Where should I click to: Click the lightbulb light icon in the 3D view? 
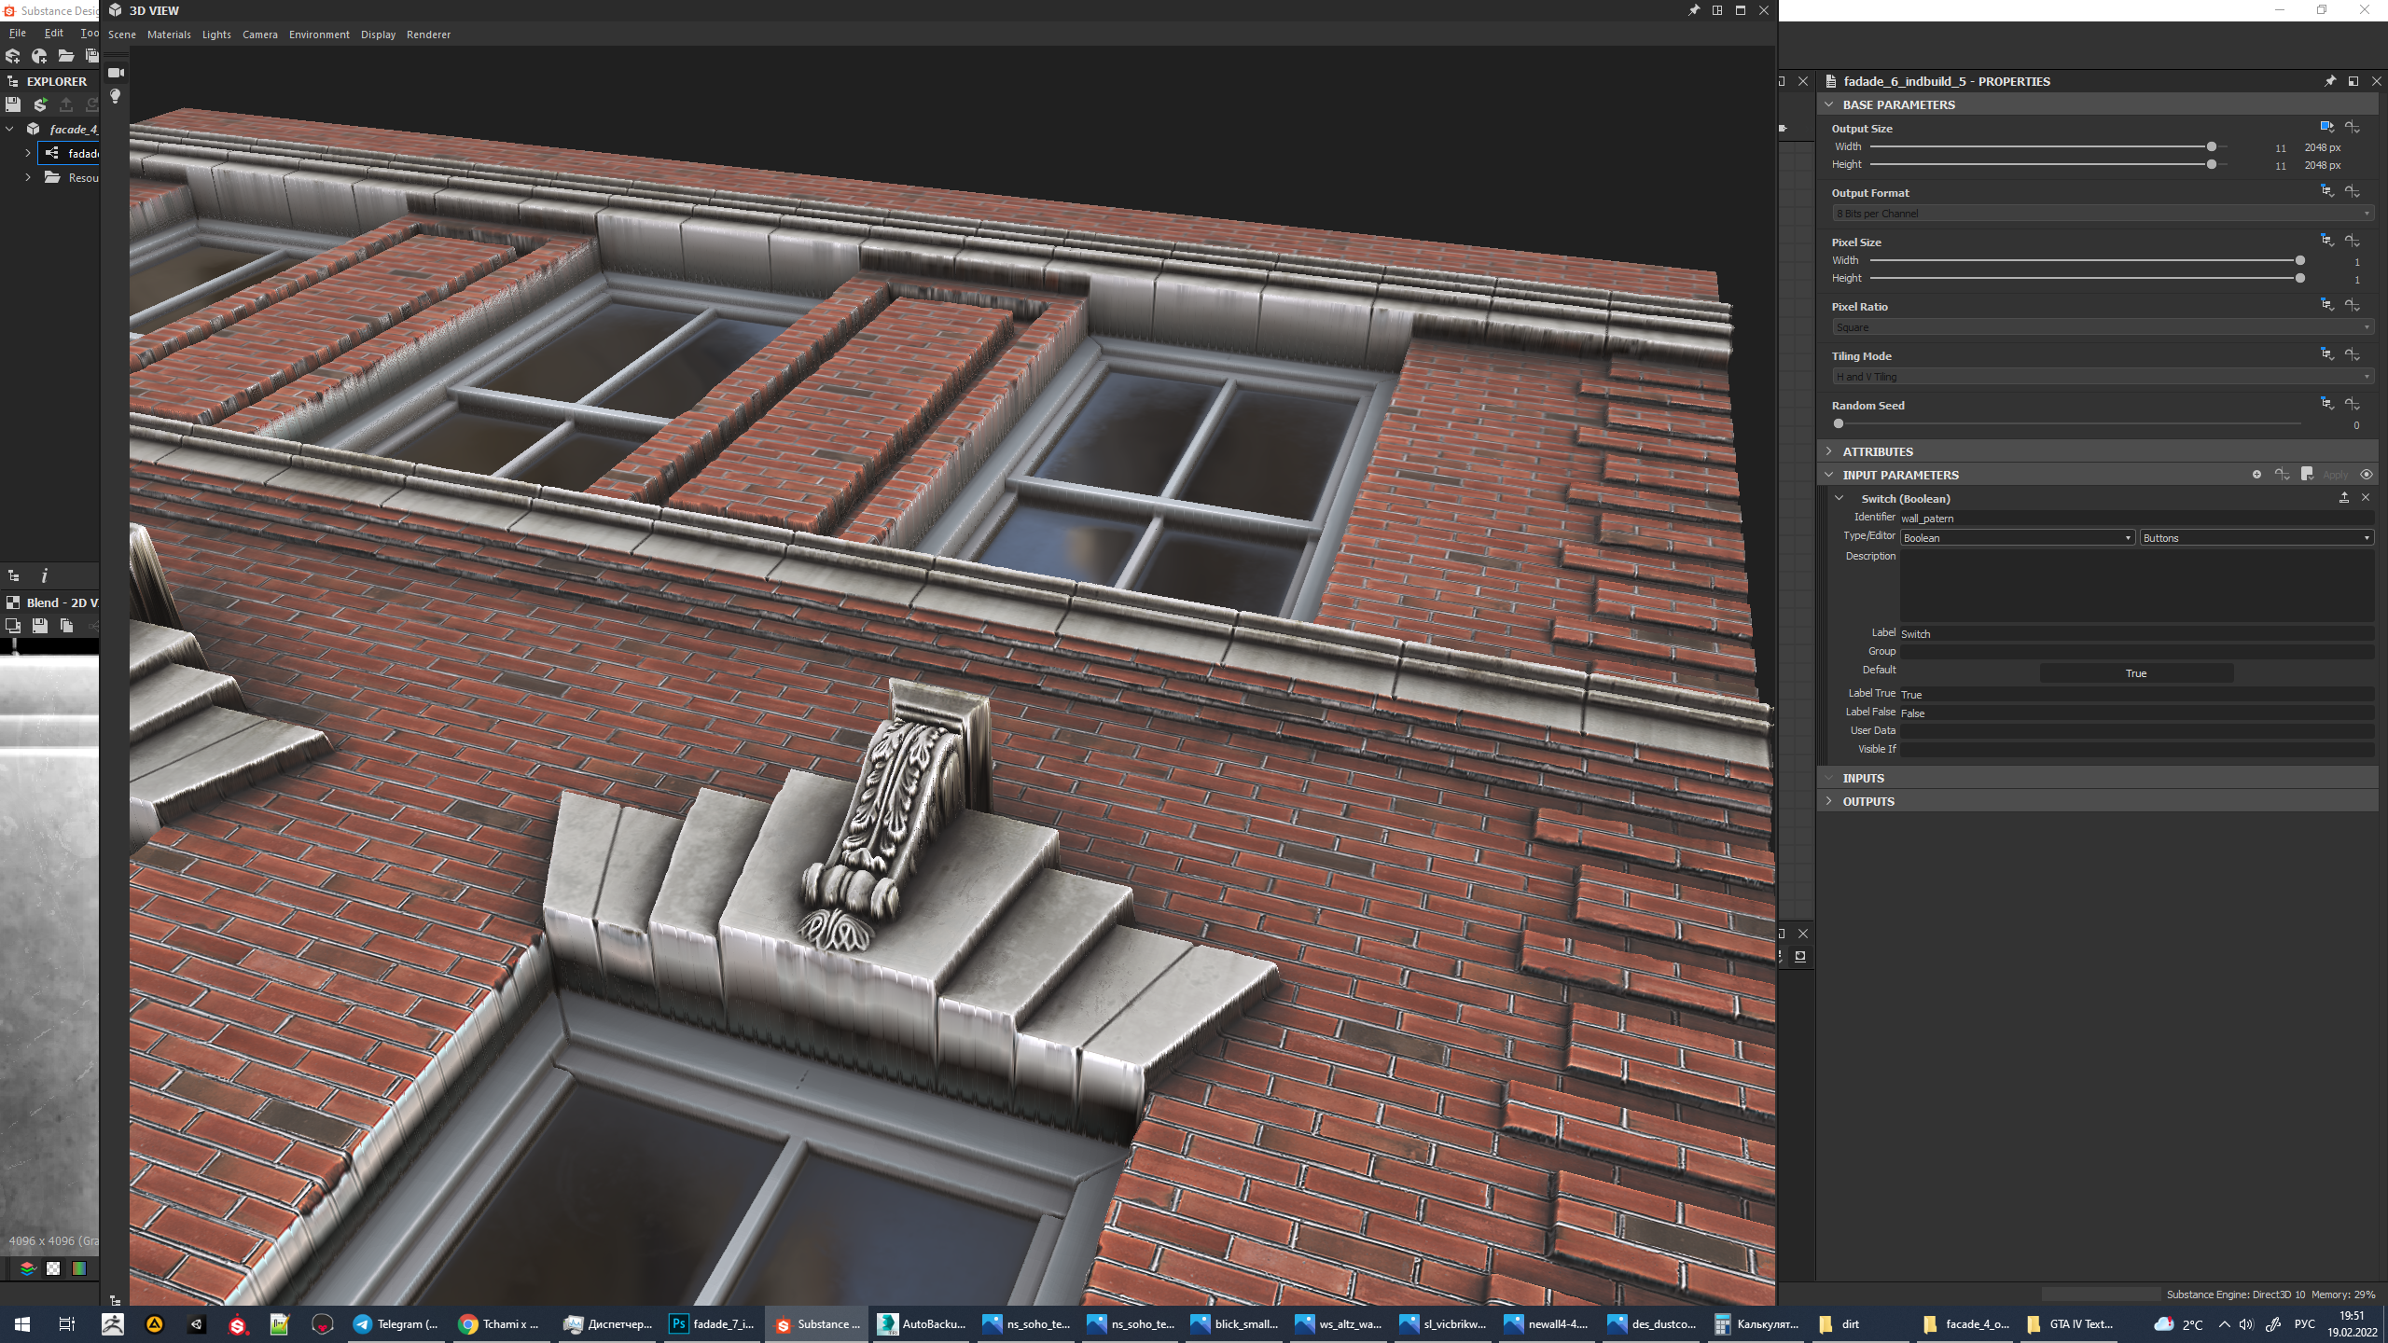116,96
